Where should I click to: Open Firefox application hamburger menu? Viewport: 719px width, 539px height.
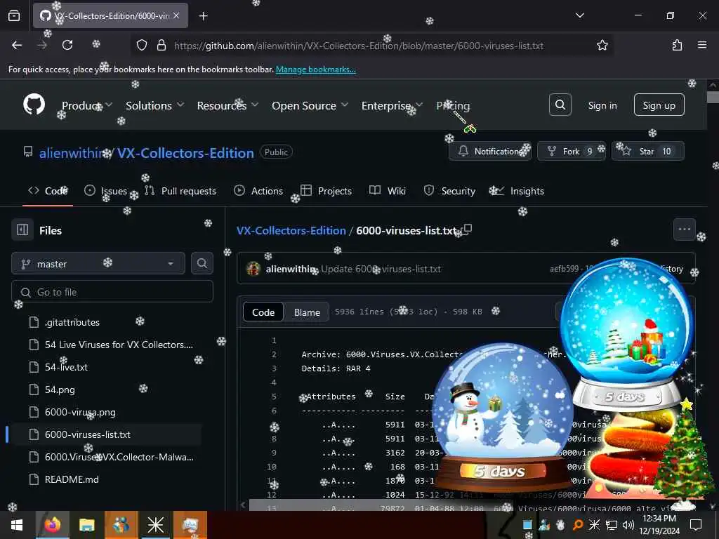click(x=702, y=45)
